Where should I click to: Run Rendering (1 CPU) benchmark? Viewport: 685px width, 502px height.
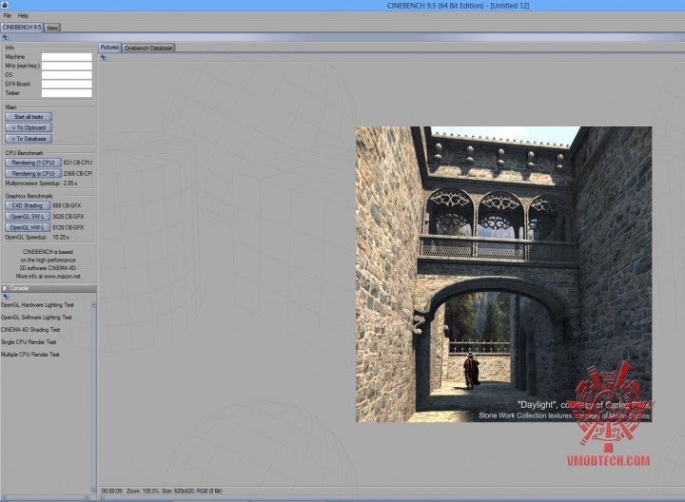point(33,163)
